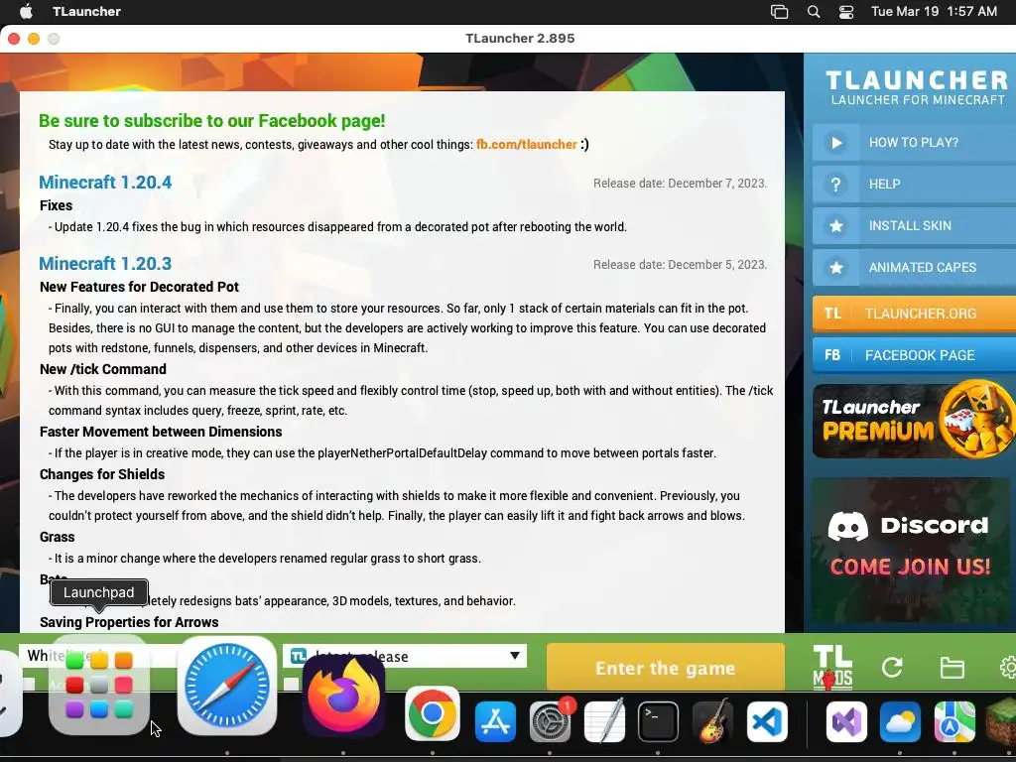
Task: Launch Google Chrome from the Dock
Action: point(433,714)
